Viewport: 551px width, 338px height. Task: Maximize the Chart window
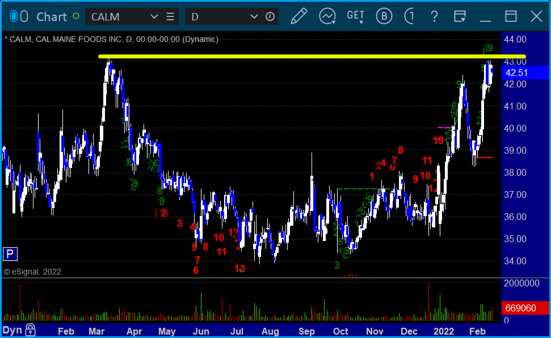tap(511, 16)
